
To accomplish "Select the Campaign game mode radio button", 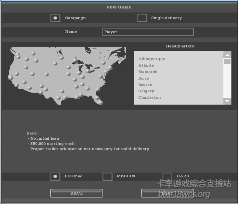I will [x=55, y=18].
